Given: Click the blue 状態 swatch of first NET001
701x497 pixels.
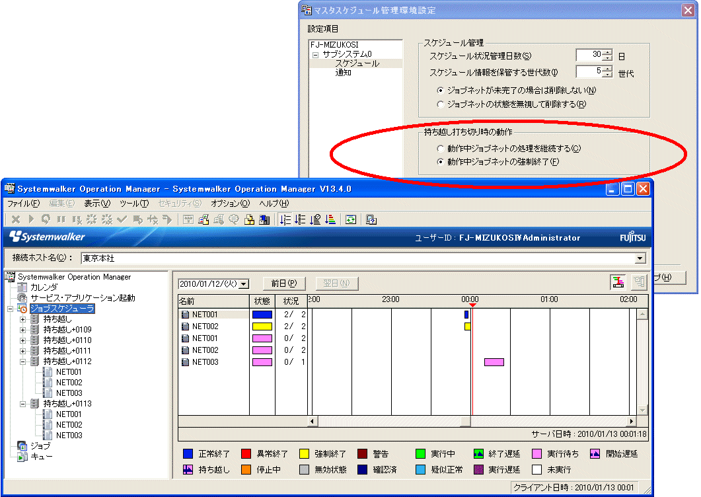Looking at the screenshot, I should [x=262, y=315].
